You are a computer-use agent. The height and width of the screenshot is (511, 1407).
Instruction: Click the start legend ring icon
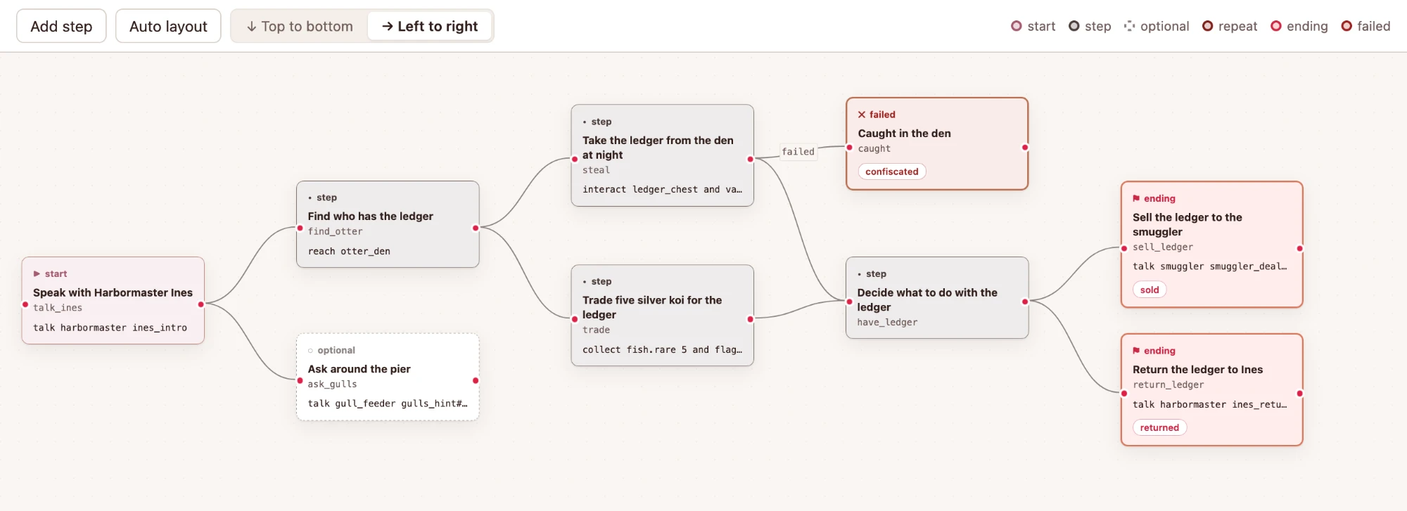(x=1016, y=26)
